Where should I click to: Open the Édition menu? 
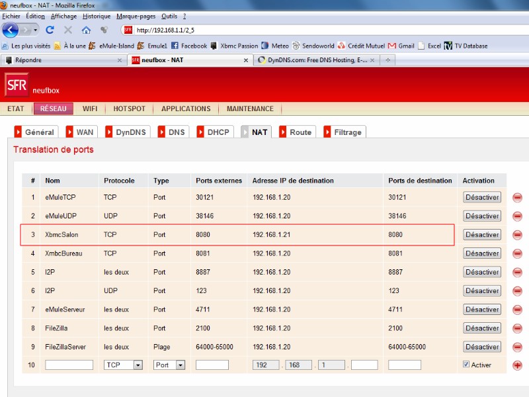point(36,16)
